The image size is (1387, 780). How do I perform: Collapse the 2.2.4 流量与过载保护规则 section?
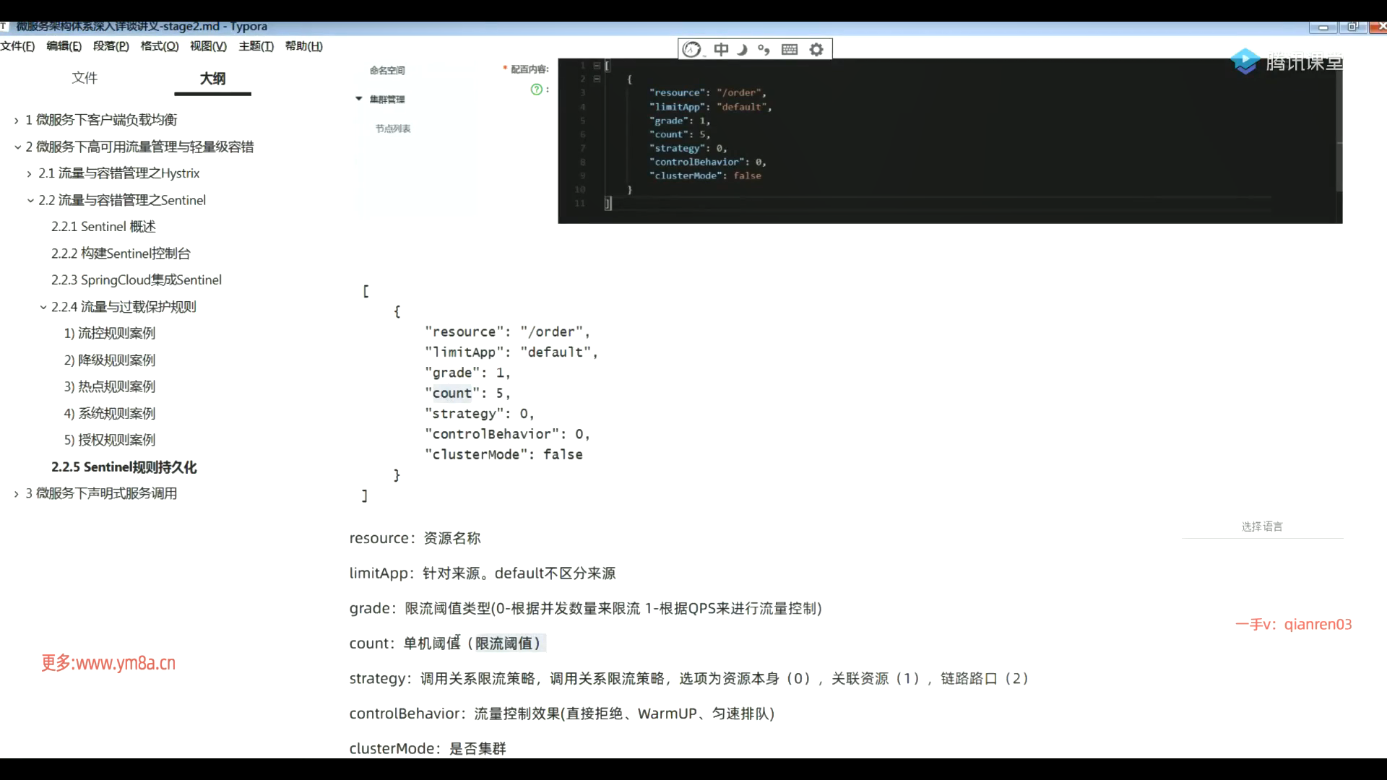(43, 308)
